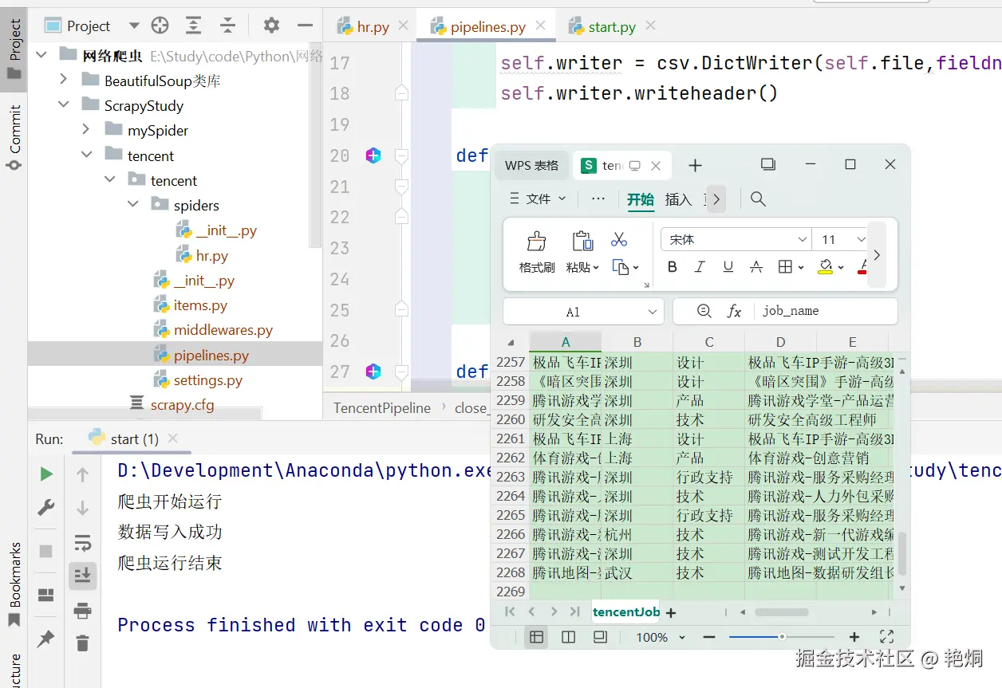Open Project panel settings gear
Viewport: 1002px width, 688px height.
271,26
